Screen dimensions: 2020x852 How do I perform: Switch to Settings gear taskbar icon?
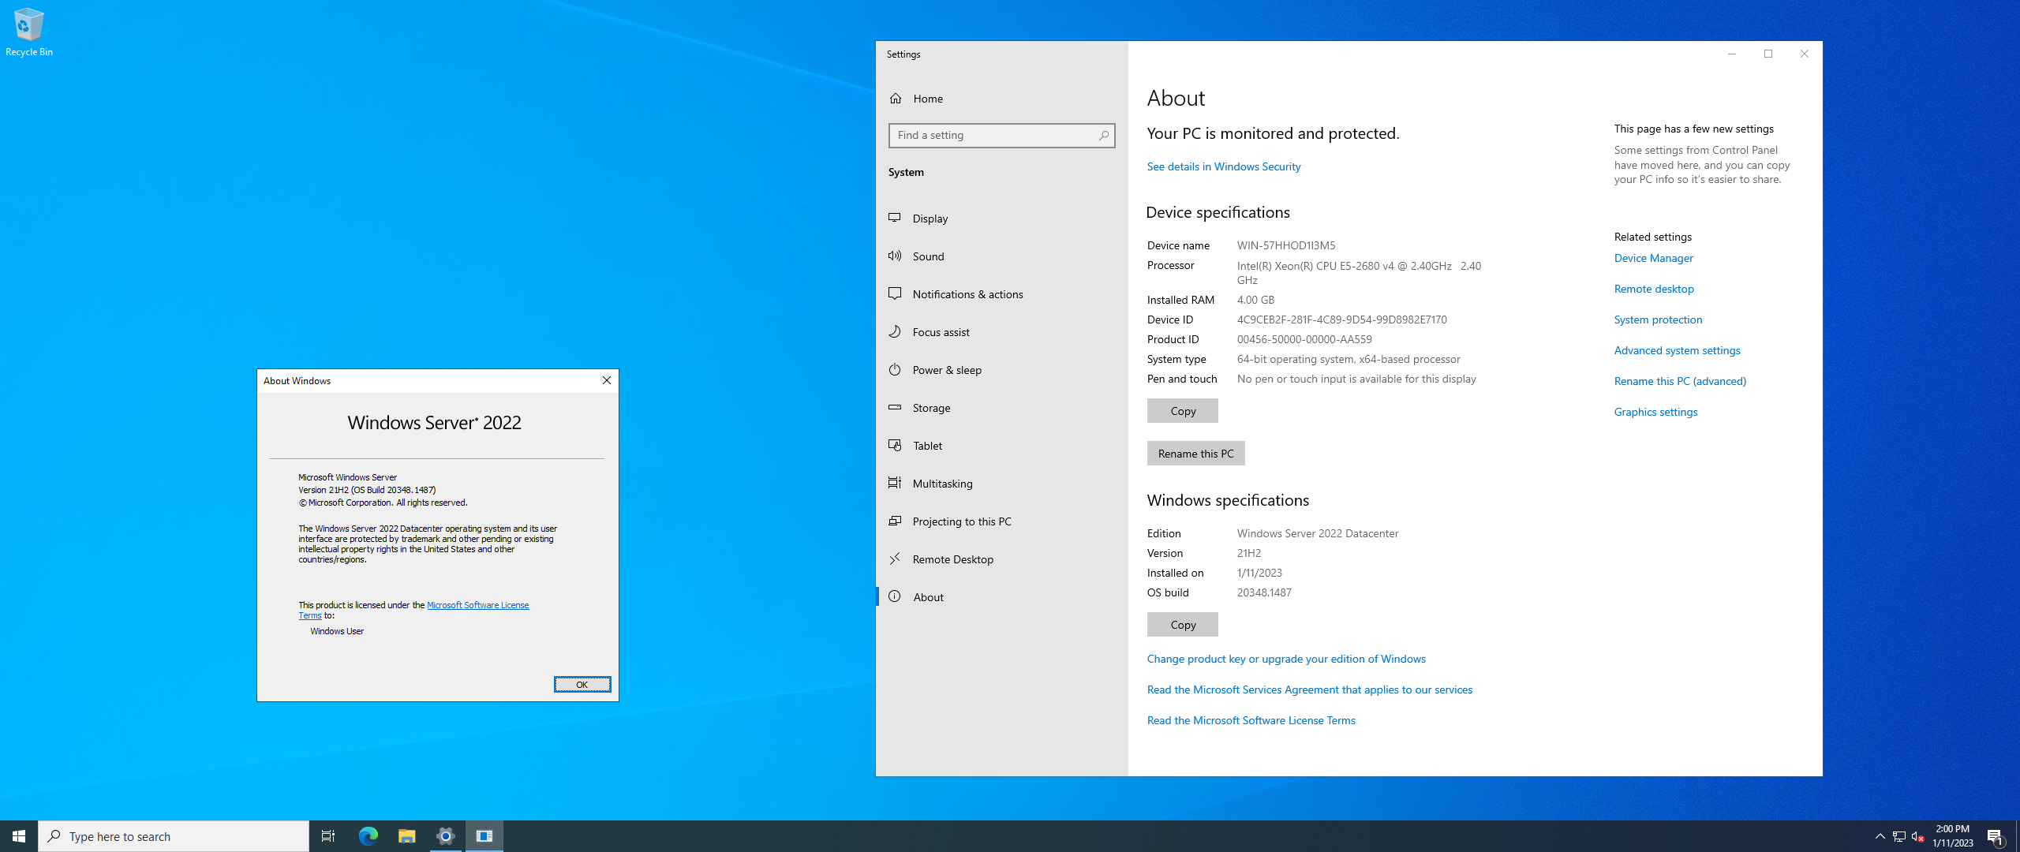[446, 836]
